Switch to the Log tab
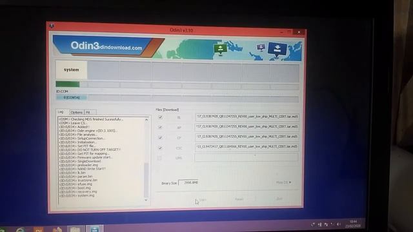Screen dimensions: 413x232 click(61, 111)
